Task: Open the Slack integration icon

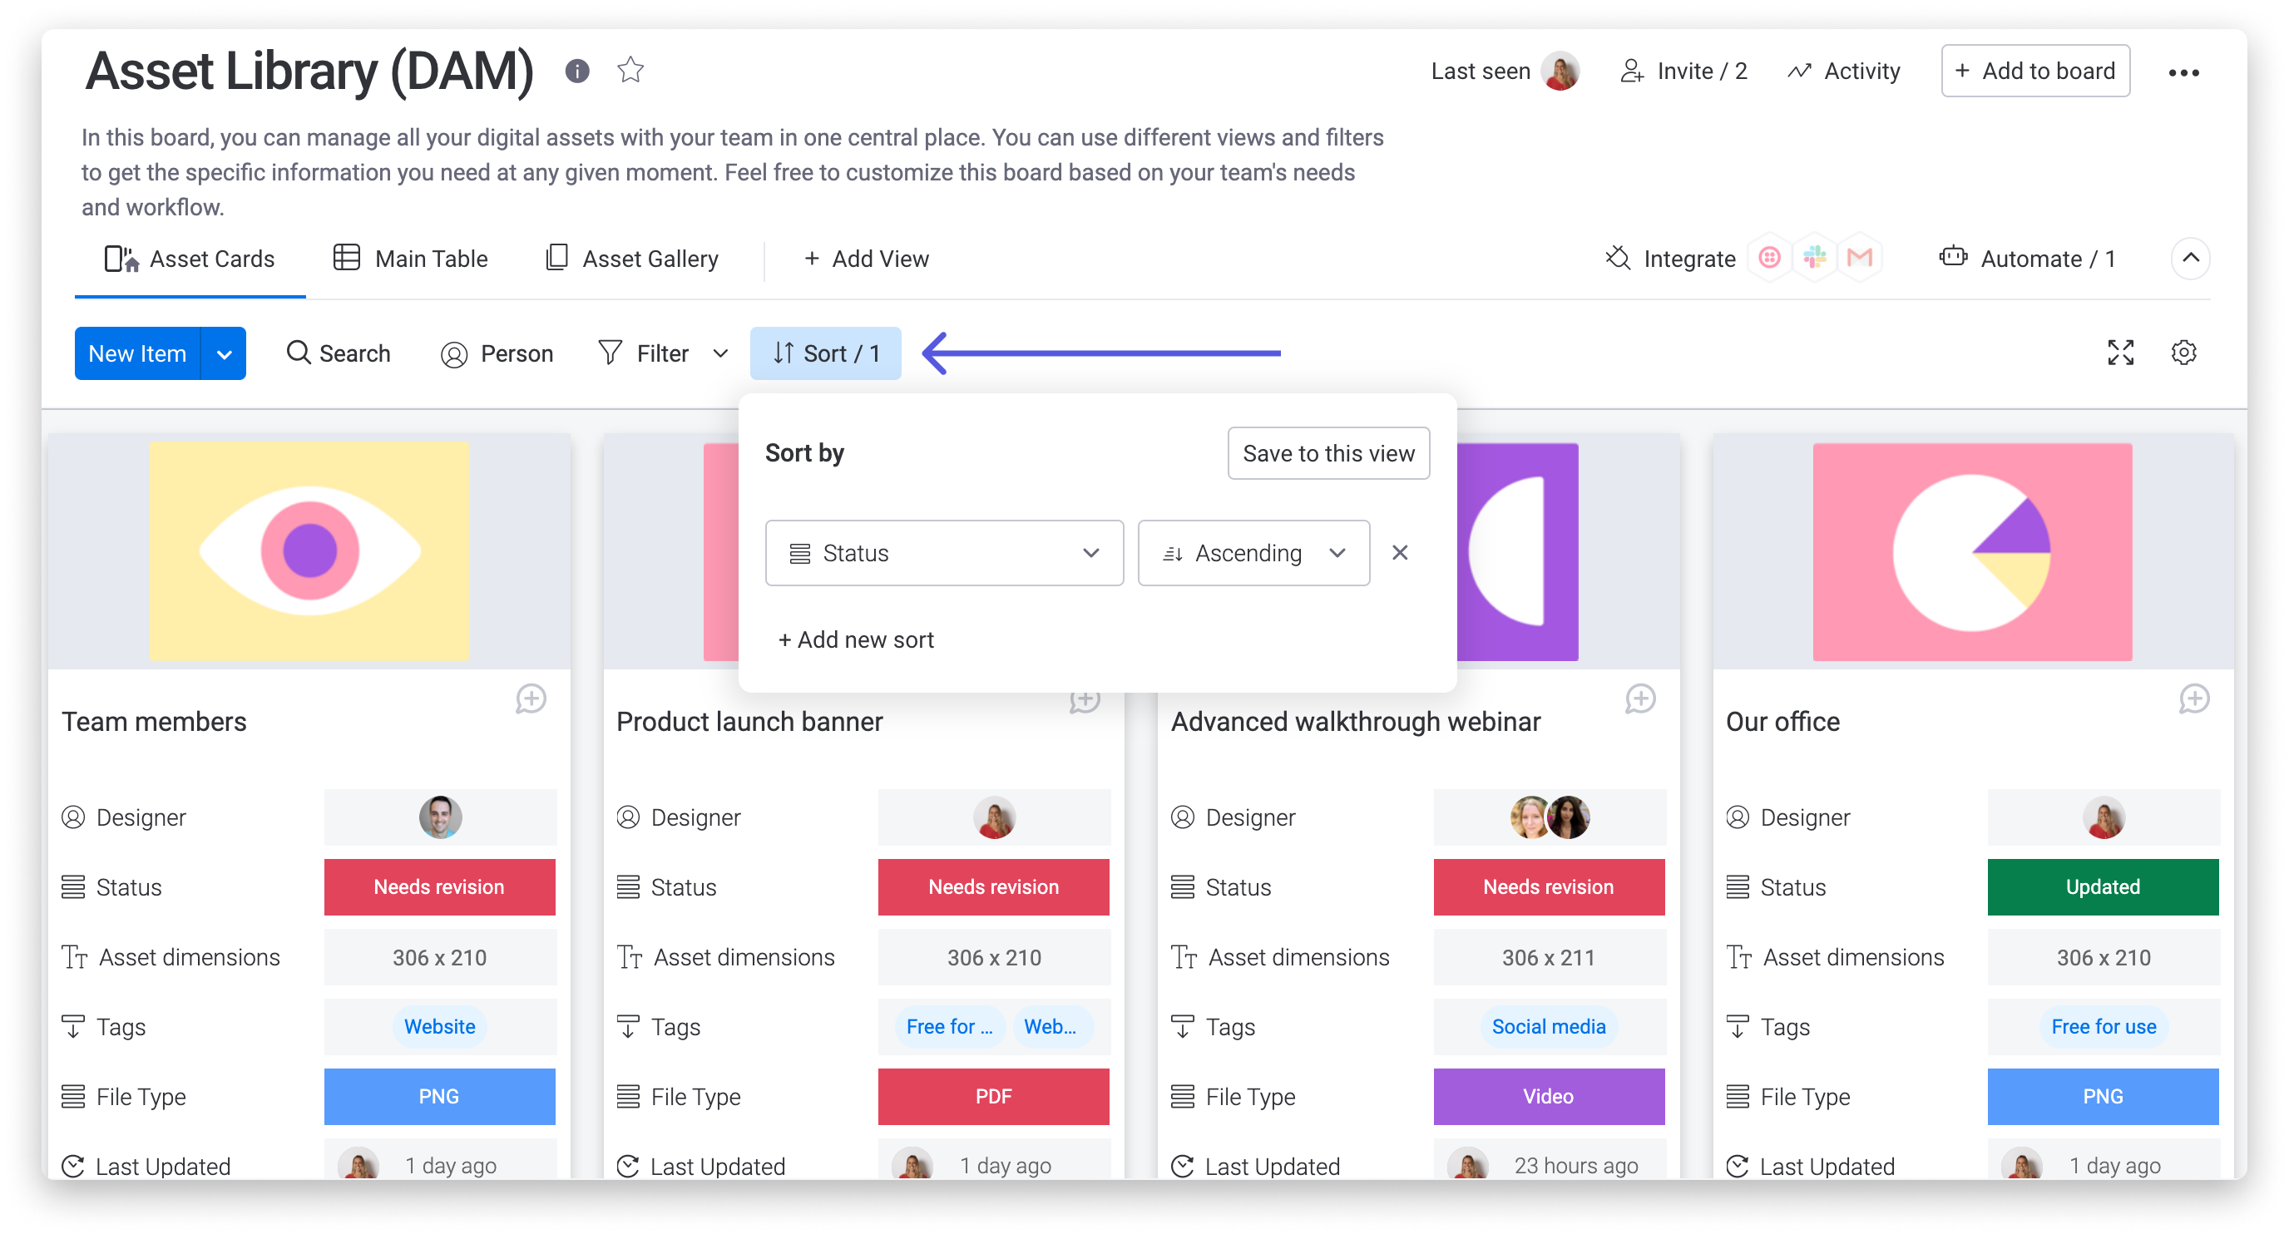Action: coord(1815,258)
